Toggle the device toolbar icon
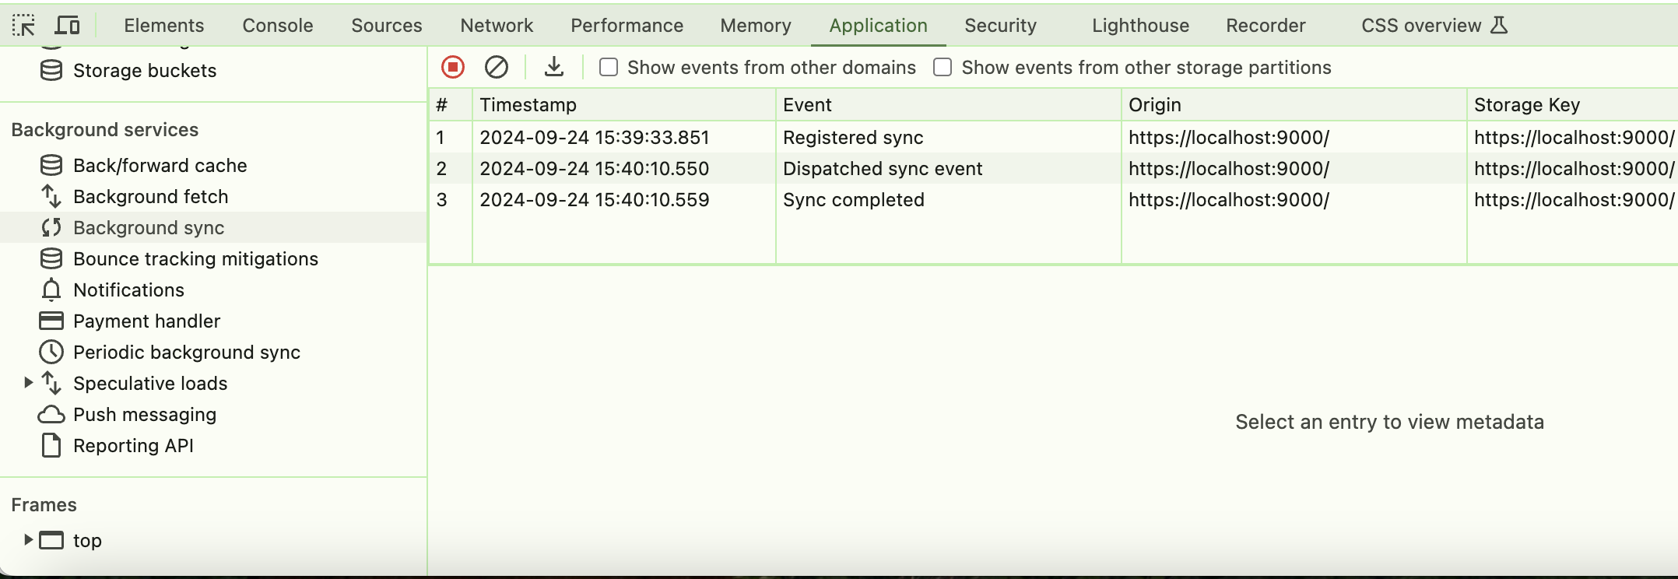The image size is (1678, 579). [x=68, y=26]
